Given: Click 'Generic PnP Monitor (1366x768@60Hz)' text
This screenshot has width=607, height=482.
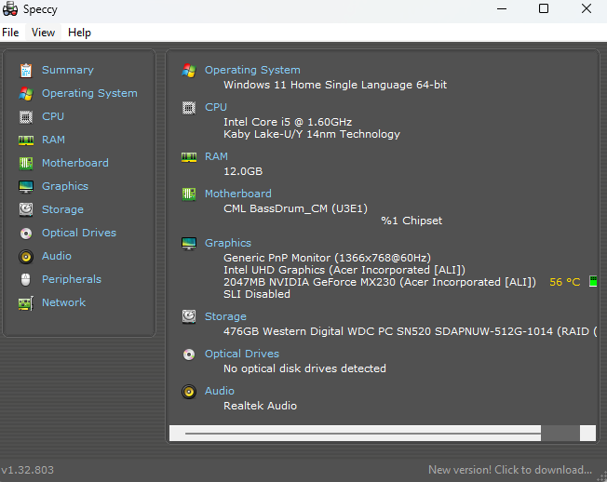Looking at the screenshot, I should tap(327, 258).
